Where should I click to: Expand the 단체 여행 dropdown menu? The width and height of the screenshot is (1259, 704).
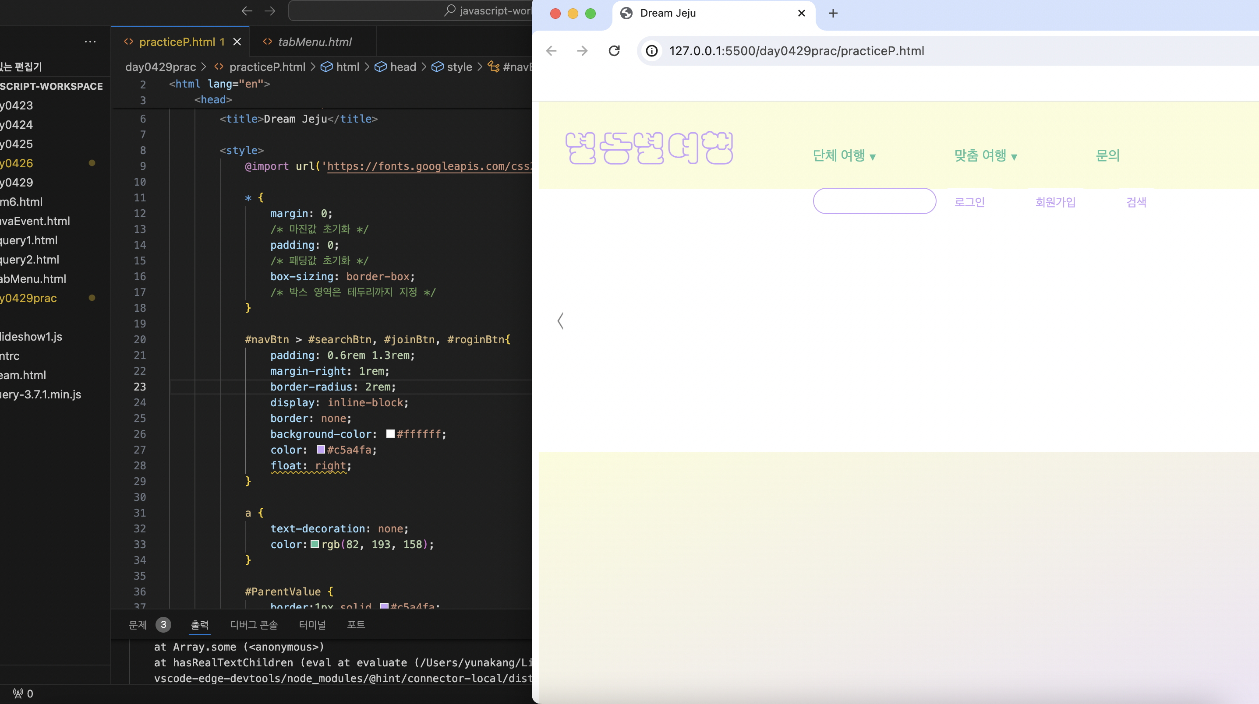coord(844,155)
